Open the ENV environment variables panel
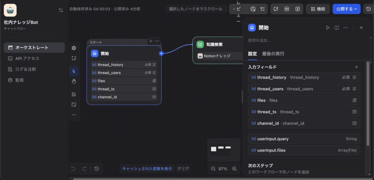The image size is (374, 180). click(x=287, y=9)
